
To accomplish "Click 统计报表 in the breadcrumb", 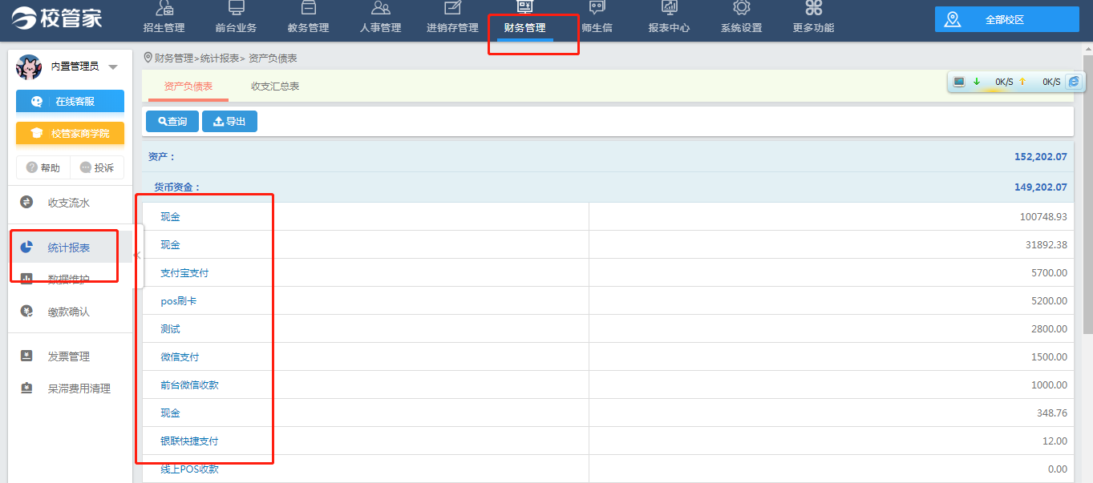I will point(220,58).
